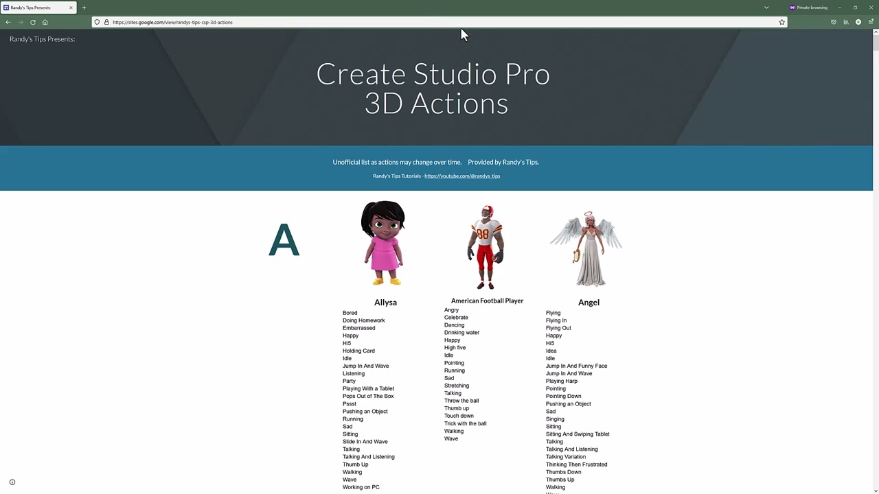This screenshot has height=494, width=879.
Task: Click the large letter A section marker
Action: (x=284, y=239)
